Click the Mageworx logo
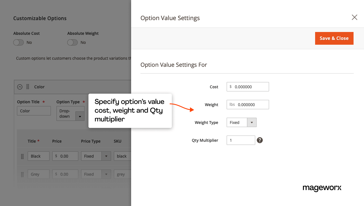 (322, 188)
